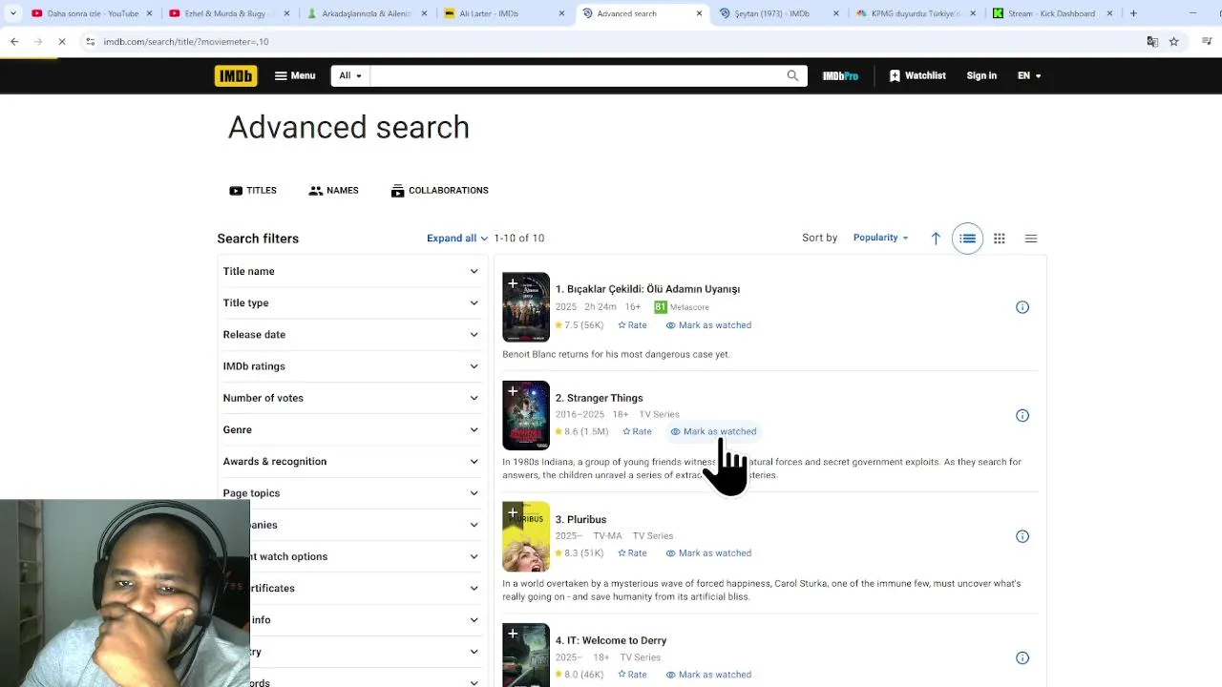Image resolution: width=1222 pixels, height=687 pixels.
Task: Select detailed list view icon
Action: pyautogui.click(x=967, y=239)
